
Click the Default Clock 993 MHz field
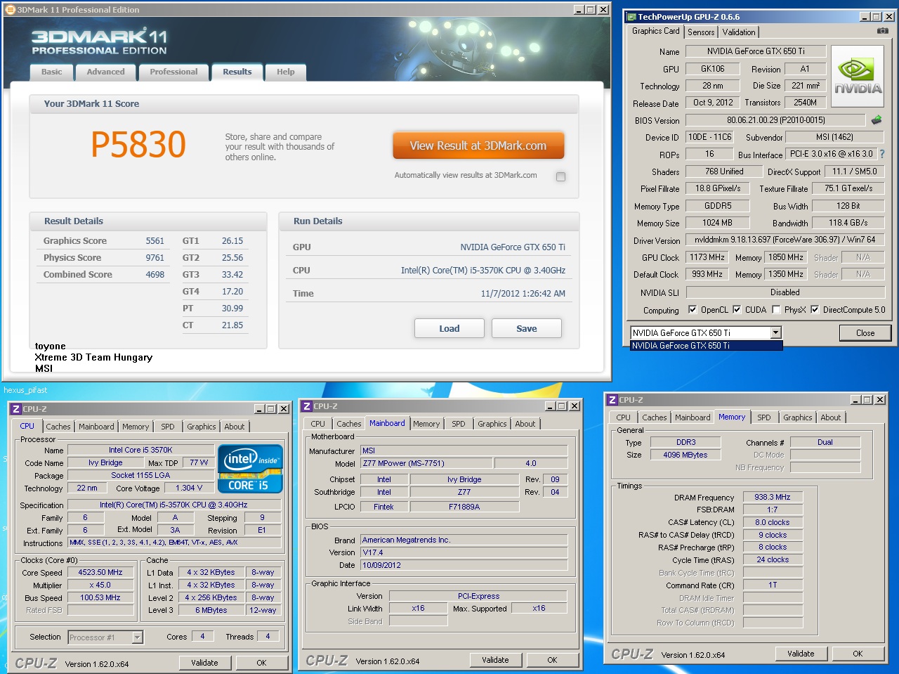(x=707, y=274)
